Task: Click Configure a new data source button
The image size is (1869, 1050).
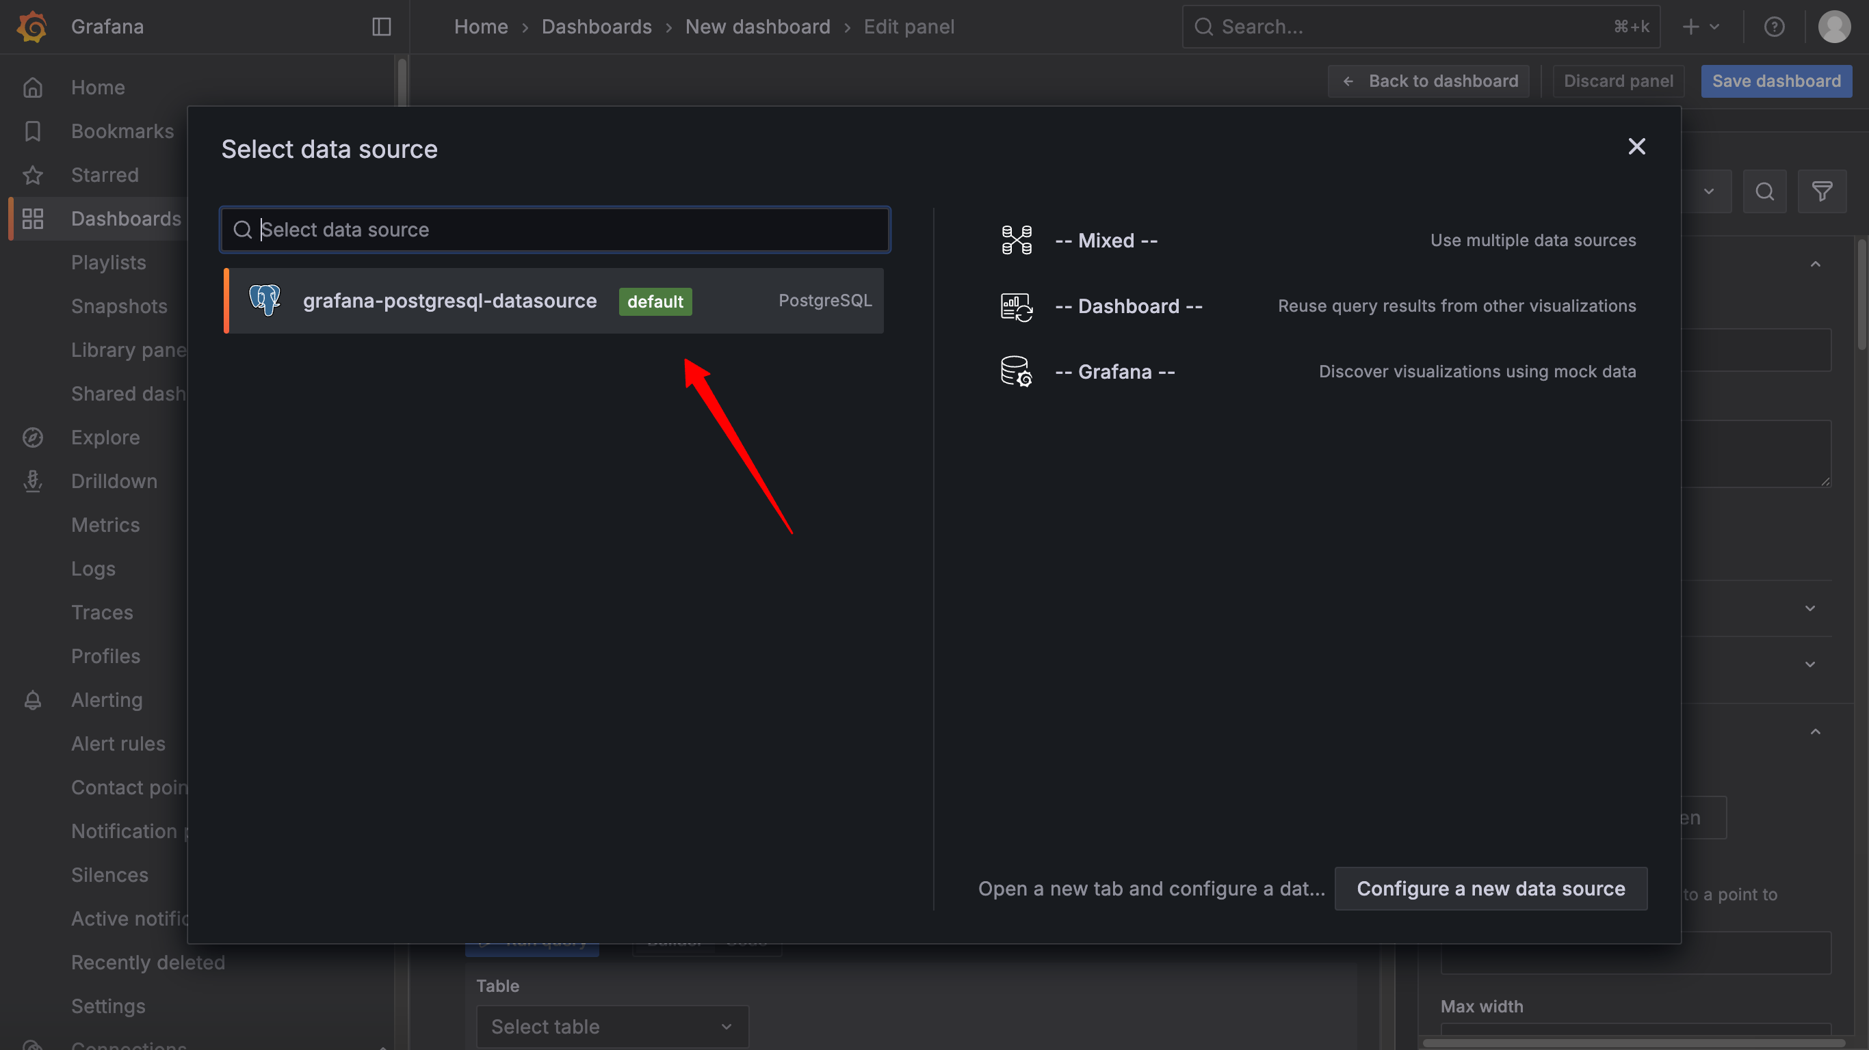Action: 1490,888
